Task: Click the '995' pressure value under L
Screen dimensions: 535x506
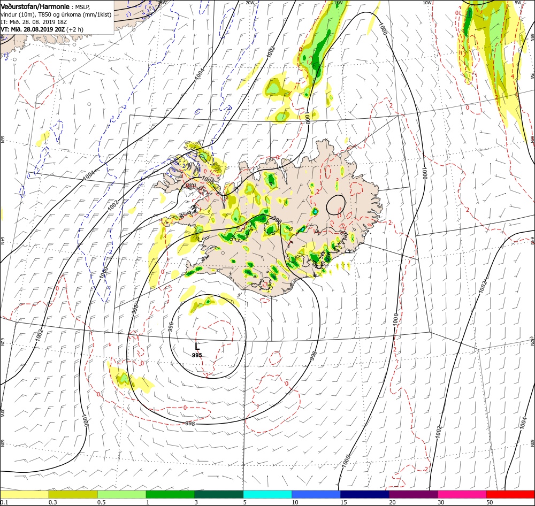Action: coord(197,355)
